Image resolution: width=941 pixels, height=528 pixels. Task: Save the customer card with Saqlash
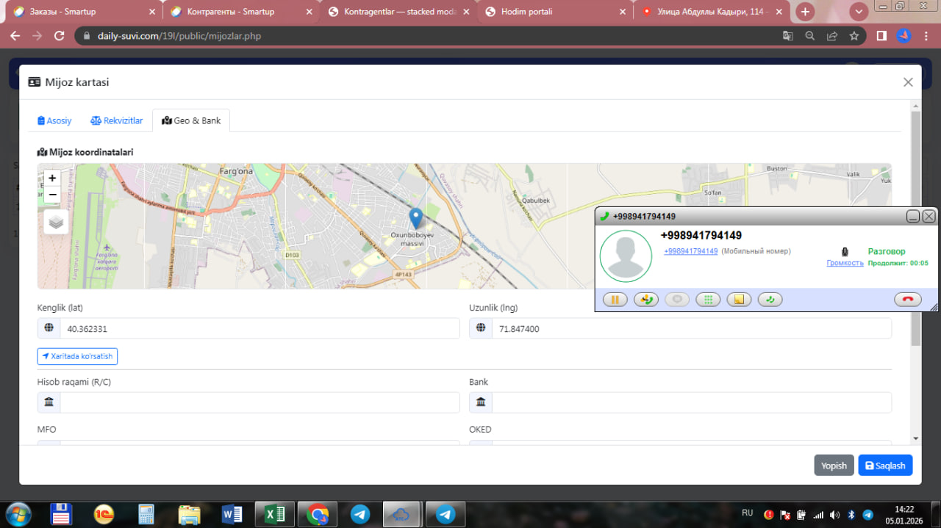885,466
